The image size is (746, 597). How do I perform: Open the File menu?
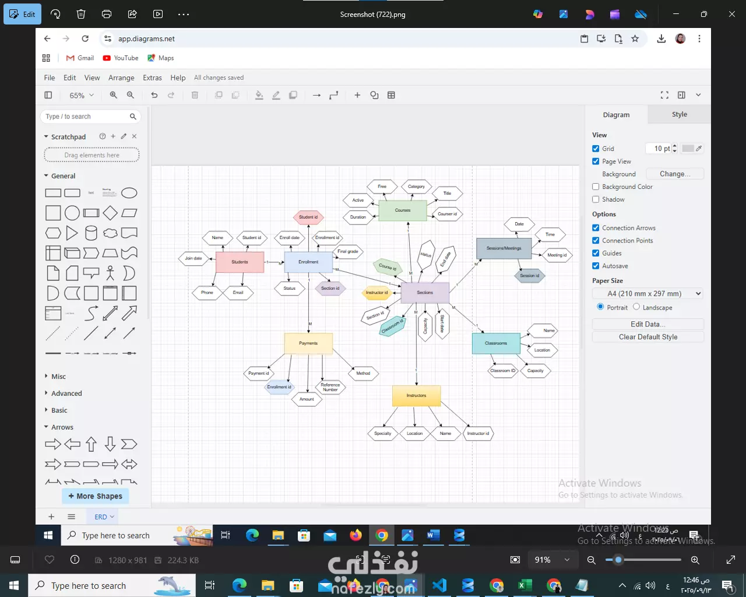pyautogui.click(x=50, y=78)
